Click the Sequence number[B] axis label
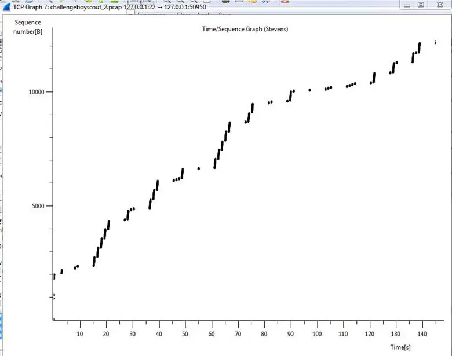Screen dimensions: 452x356 tap(27, 27)
